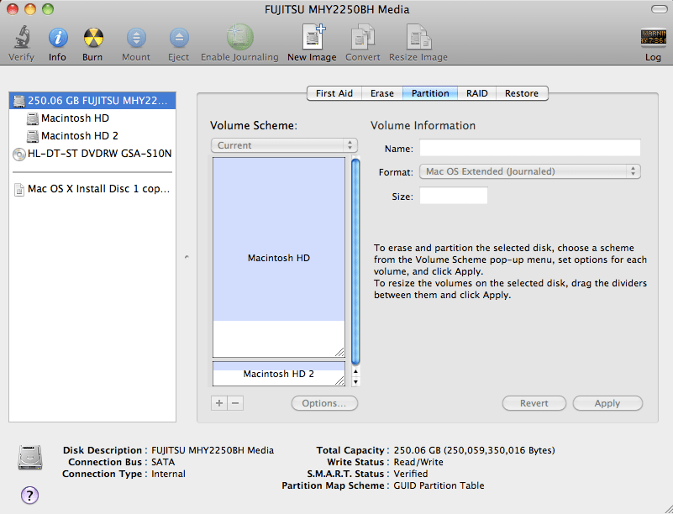673x514 pixels.
Task: Open the RAID tab
Action: click(x=476, y=93)
